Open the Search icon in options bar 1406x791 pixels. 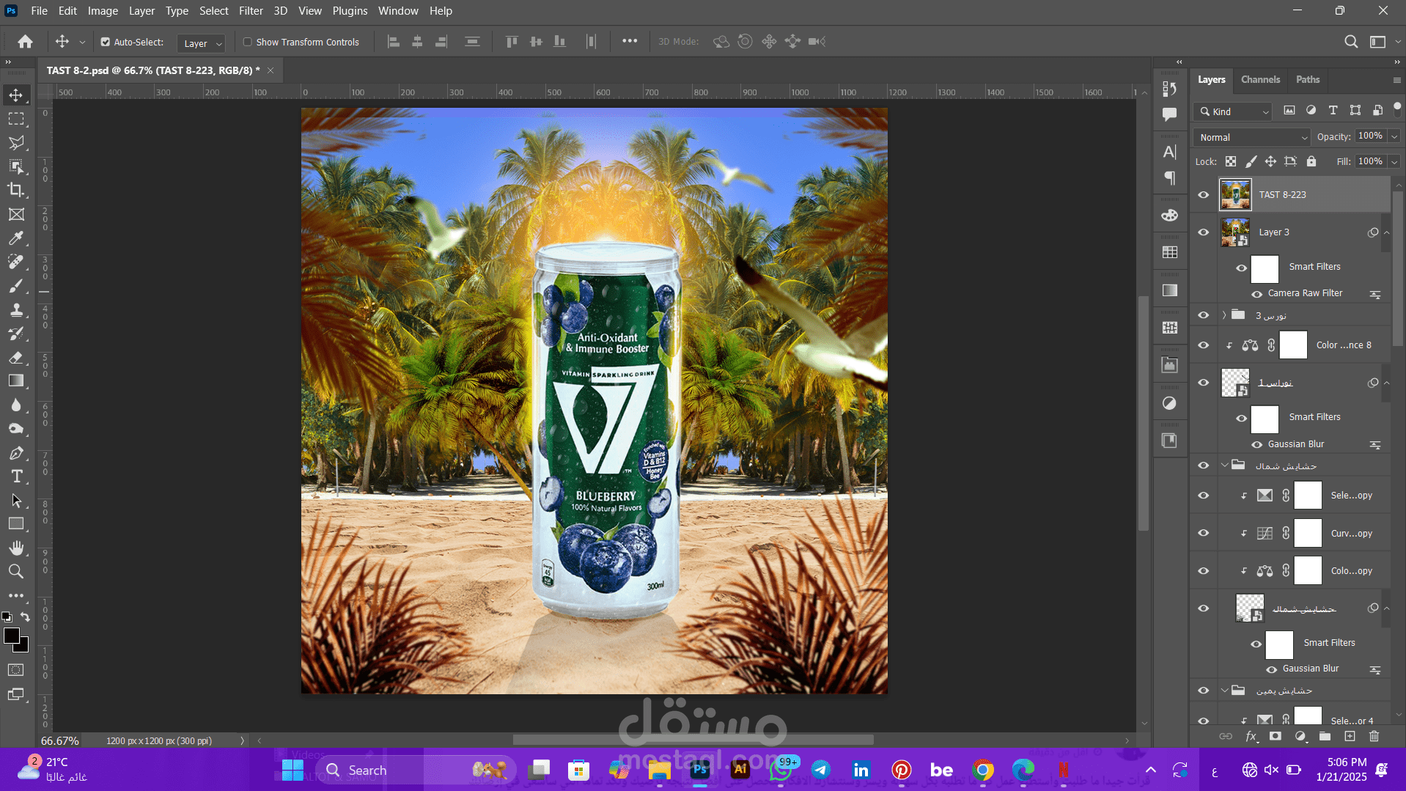click(1351, 42)
